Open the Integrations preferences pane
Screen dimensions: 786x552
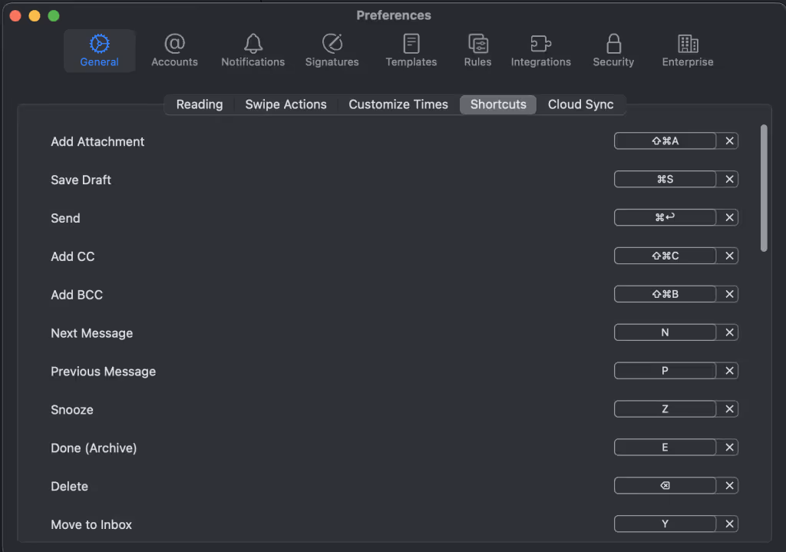point(541,51)
